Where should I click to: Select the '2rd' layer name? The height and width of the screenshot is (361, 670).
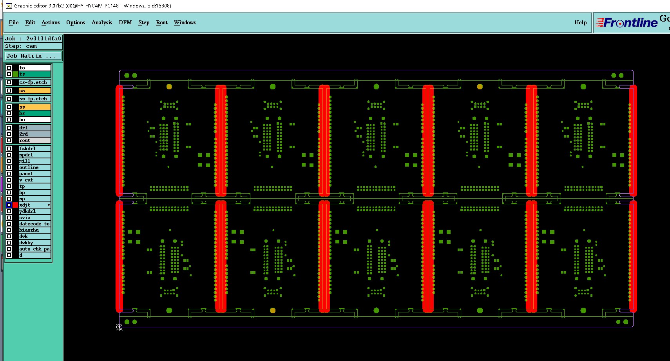tap(35, 134)
